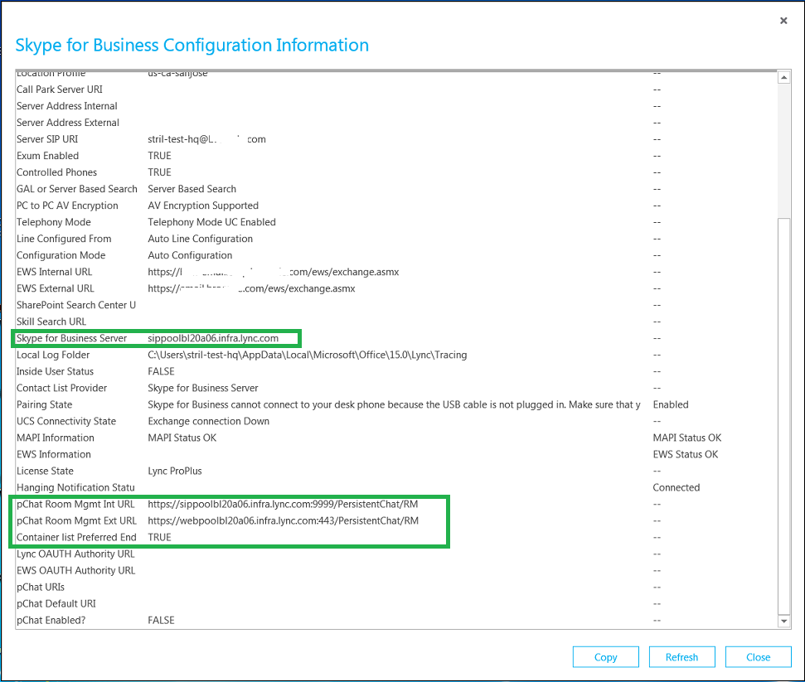This screenshot has width=805, height=682.
Task: Click the scrollbar down arrow
Action: coord(783,621)
